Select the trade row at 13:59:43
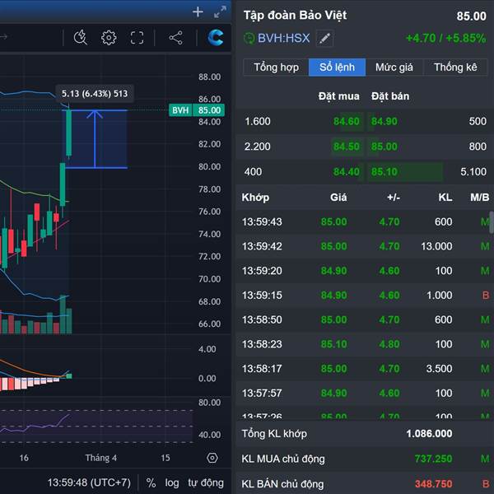Screen dimensions: 494x494 click(365, 221)
